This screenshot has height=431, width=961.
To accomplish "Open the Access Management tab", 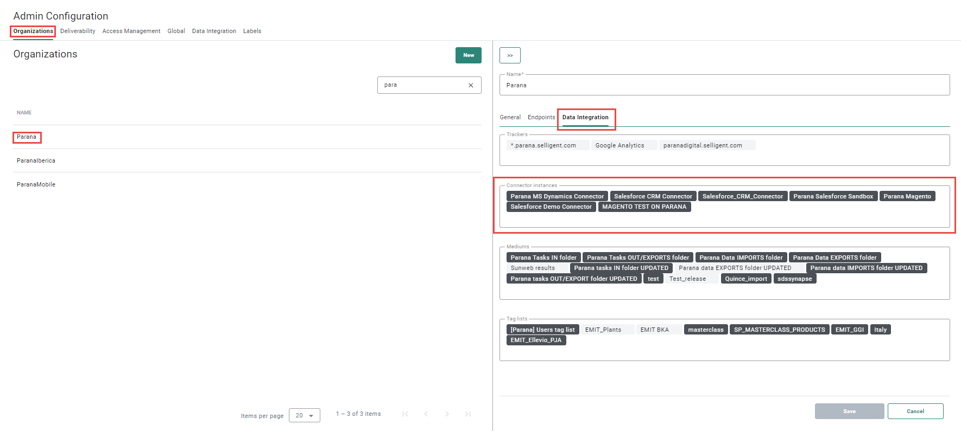I will 131,31.
